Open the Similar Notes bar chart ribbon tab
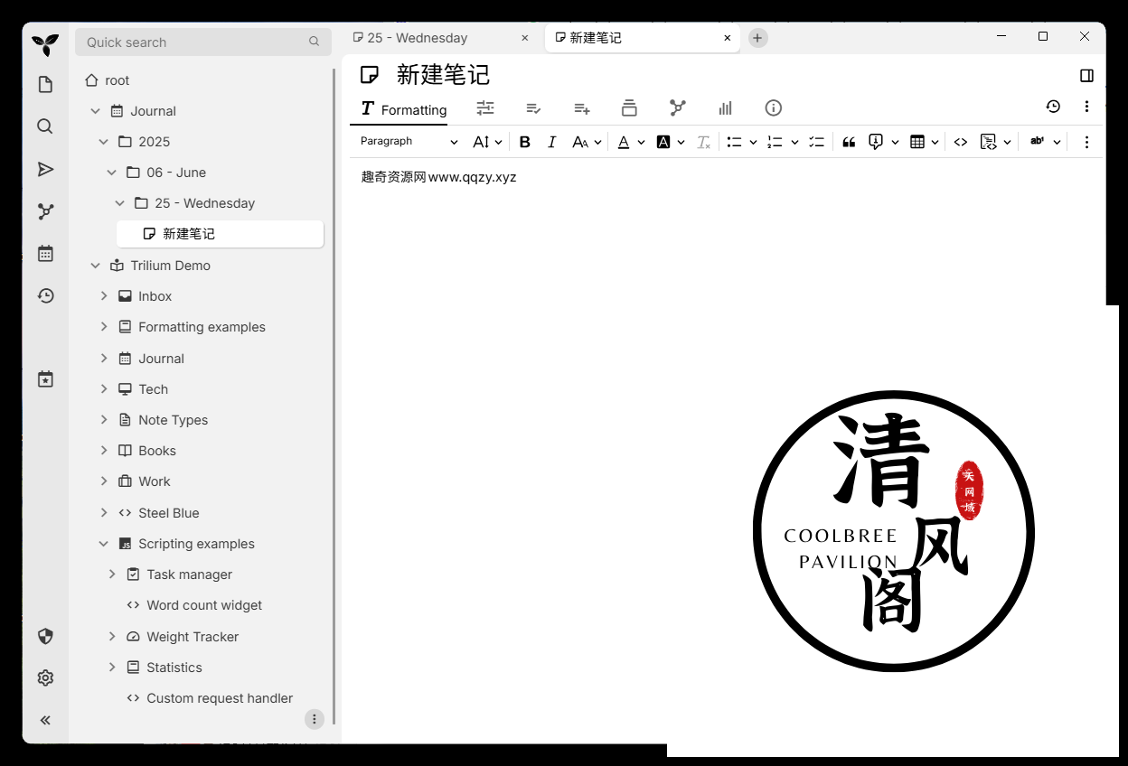 coord(726,107)
